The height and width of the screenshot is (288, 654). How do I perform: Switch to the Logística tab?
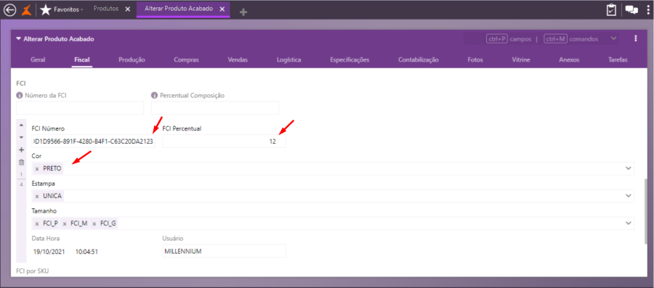[288, 59]
